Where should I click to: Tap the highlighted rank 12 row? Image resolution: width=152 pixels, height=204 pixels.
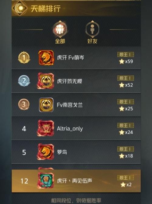pyautogui.click(x=76, y=181)
